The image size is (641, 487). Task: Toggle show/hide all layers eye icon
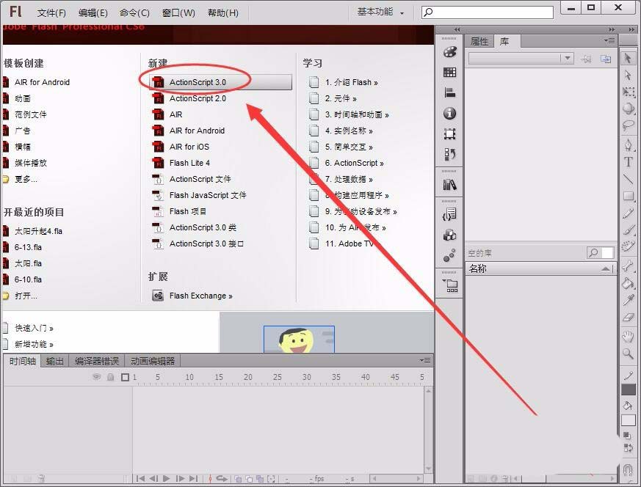click(96, 377)
